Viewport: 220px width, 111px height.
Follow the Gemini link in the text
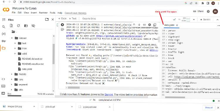pyautogui.click(x=109, y=95)
